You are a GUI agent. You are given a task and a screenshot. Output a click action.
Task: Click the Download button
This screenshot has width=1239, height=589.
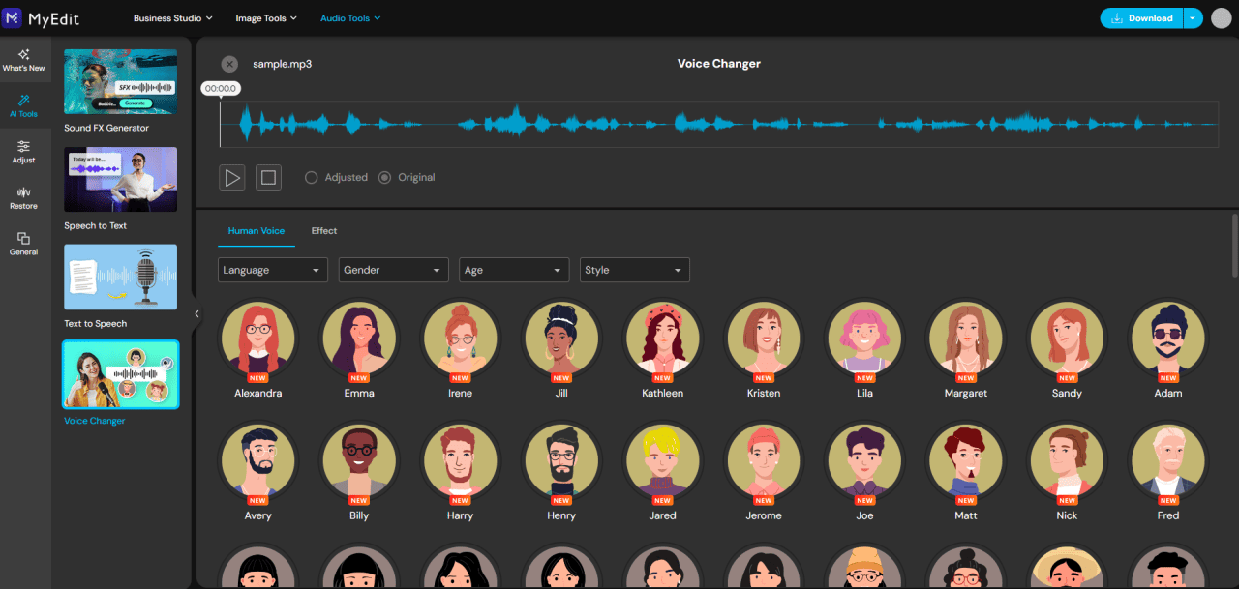tap(1141, 17)
